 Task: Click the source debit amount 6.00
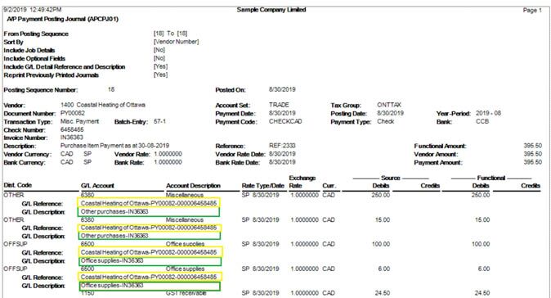(x=383, y=269)
